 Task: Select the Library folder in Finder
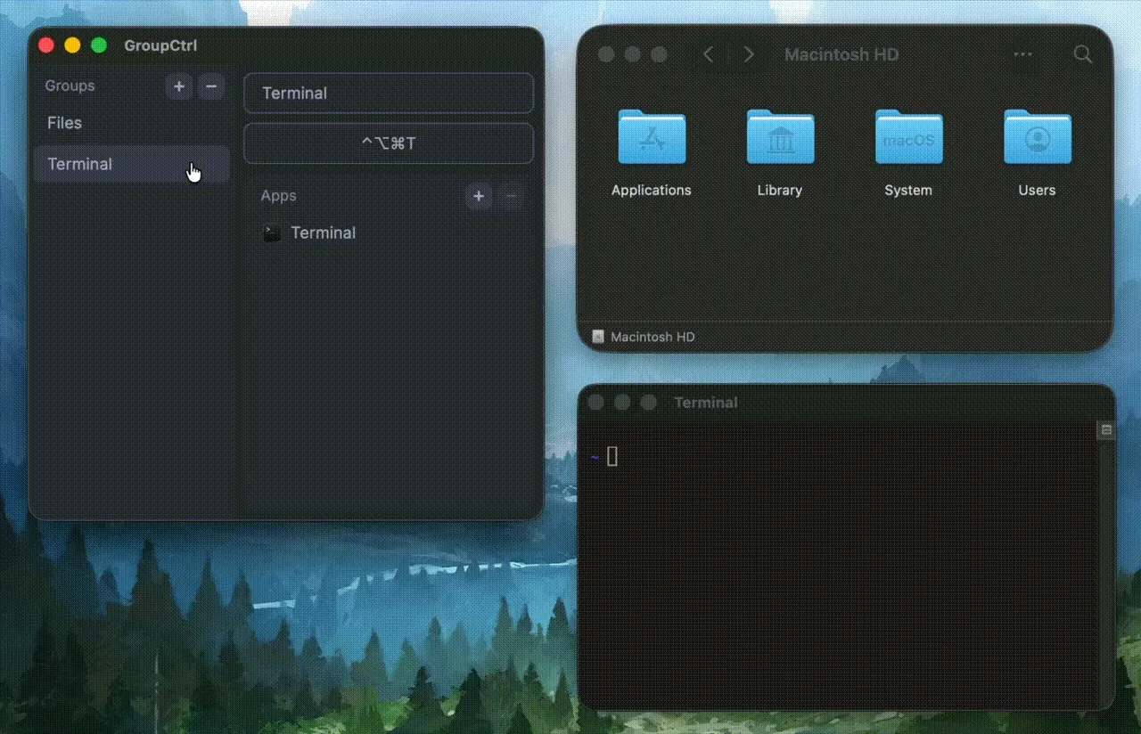[x=780, y=152]
